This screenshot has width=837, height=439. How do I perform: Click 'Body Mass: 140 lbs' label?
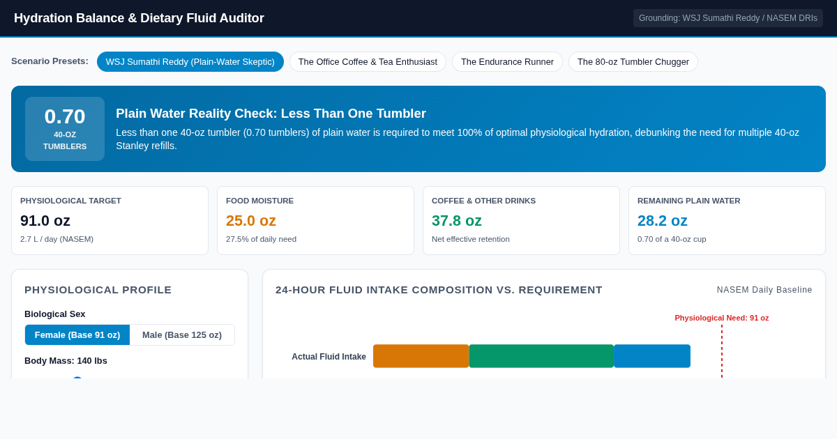click(x=66, y=360)
